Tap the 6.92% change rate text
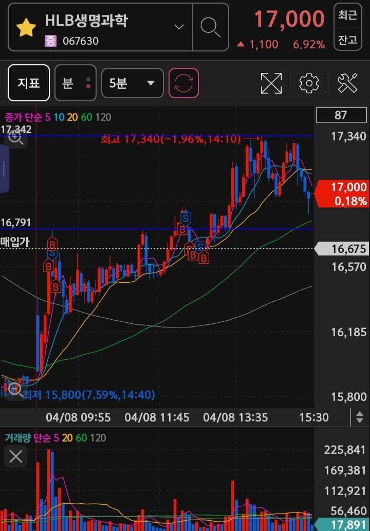Screen dimensions: 370x531 (x=309, y=44)
